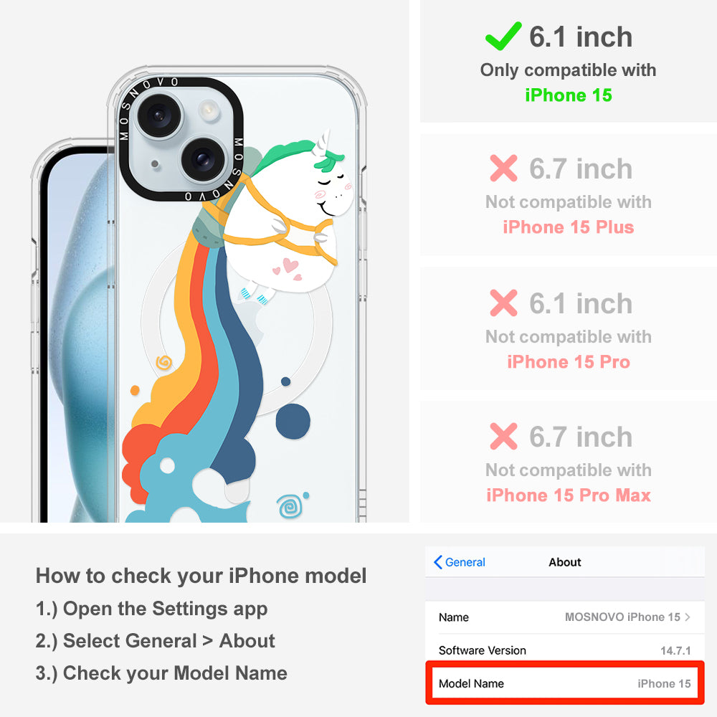Tap the Software Version row
This screenshot has height=717, width=717.
coord(565,650)
